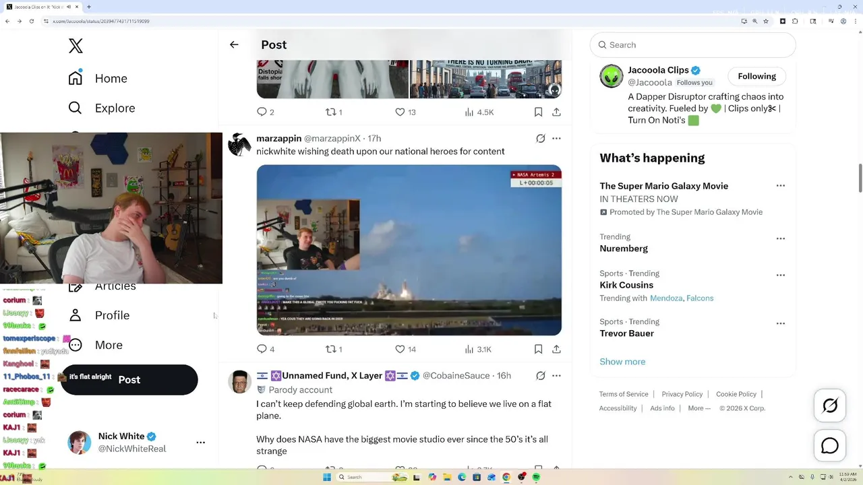Bookmark marzappin's post

[x=538, y=349]
